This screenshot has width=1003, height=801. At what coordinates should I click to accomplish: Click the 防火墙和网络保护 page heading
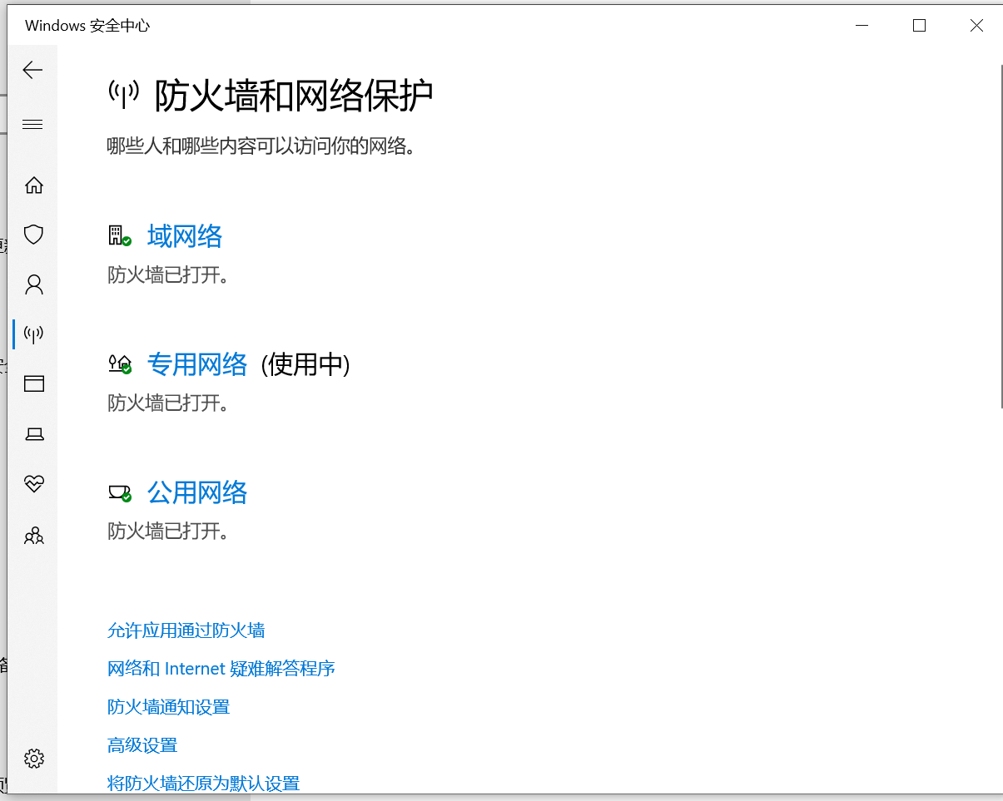(294, 96)
